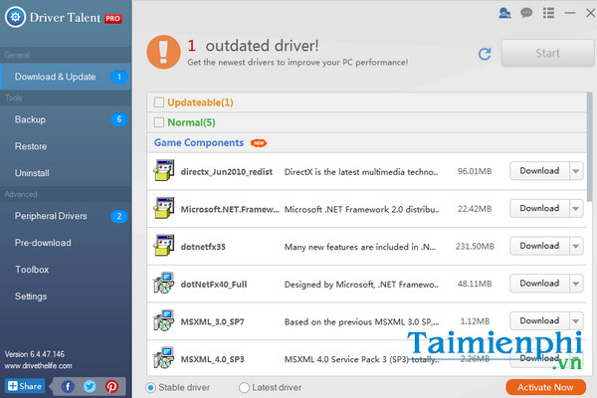Click the Share button
Image resolution: width=597 pixels, height=398 pixels.
pyautogui.click(x=25, y=386)
